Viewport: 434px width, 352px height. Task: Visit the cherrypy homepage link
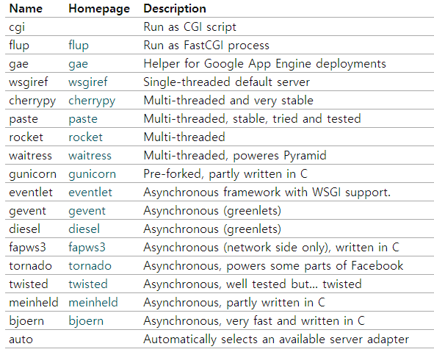tap(92, 101)
